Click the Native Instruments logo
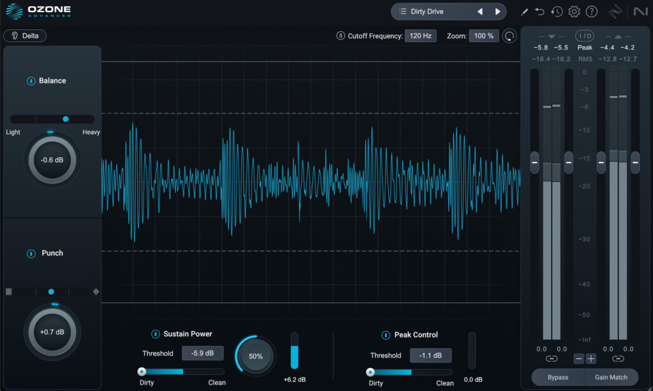653x391 pixels. [640, 11]
